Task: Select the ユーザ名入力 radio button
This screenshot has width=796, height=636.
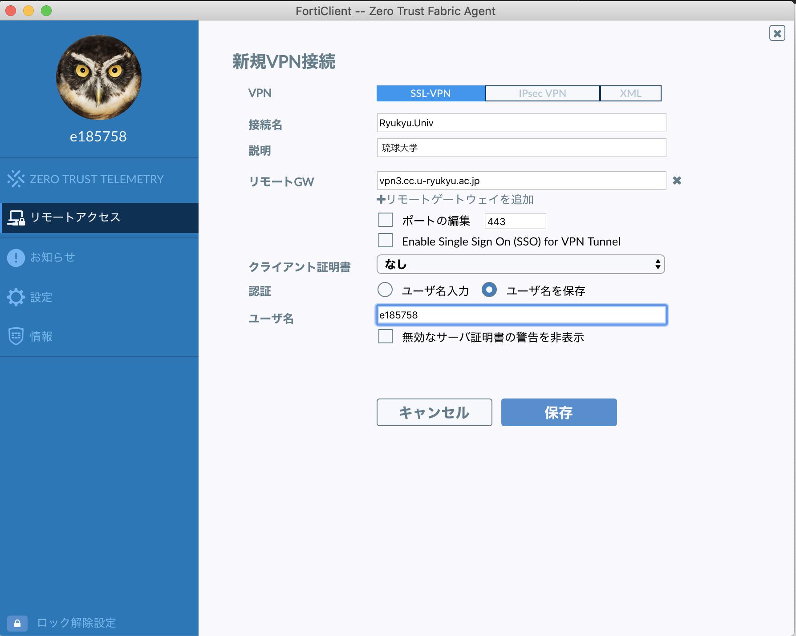Action: point(385,290)
